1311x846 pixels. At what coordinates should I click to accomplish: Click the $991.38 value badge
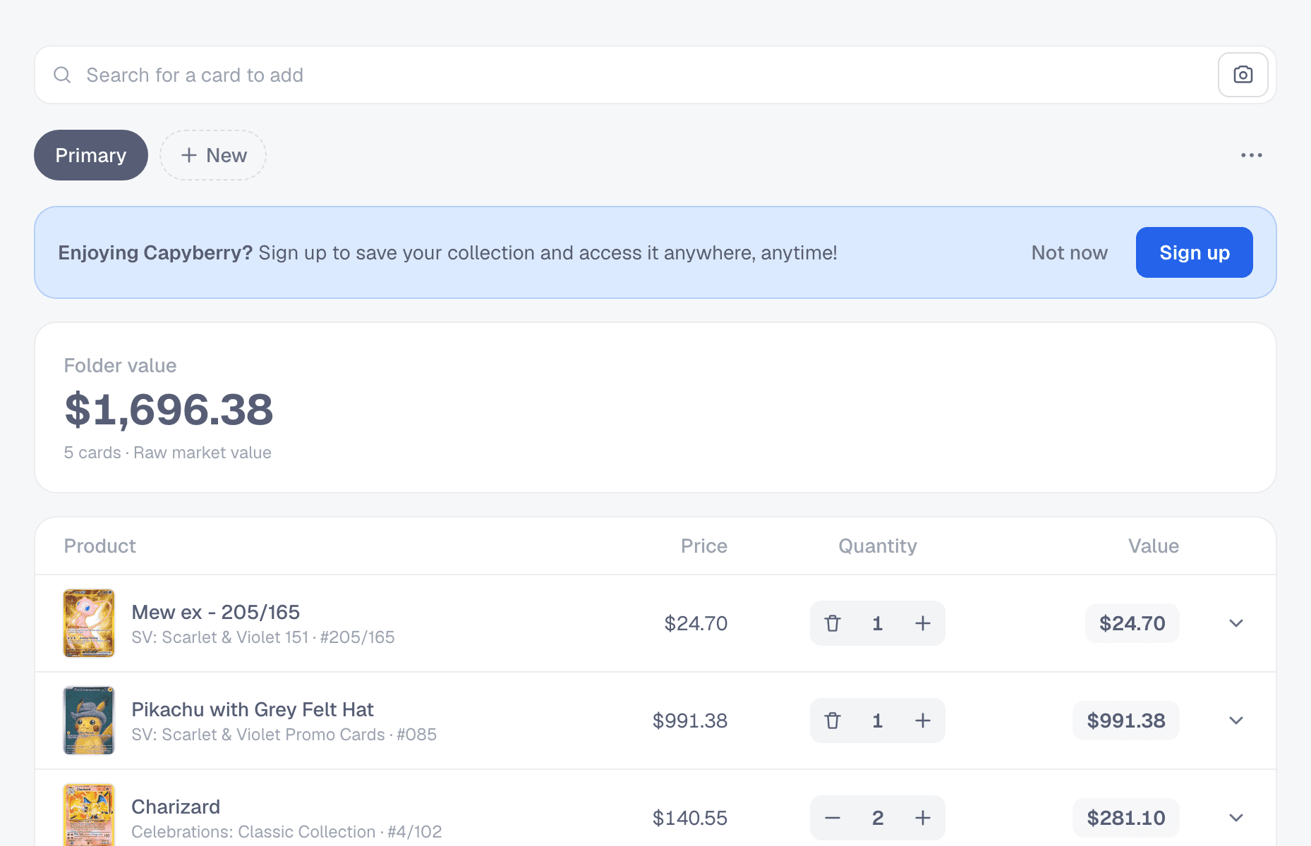tap(1126, 721)
